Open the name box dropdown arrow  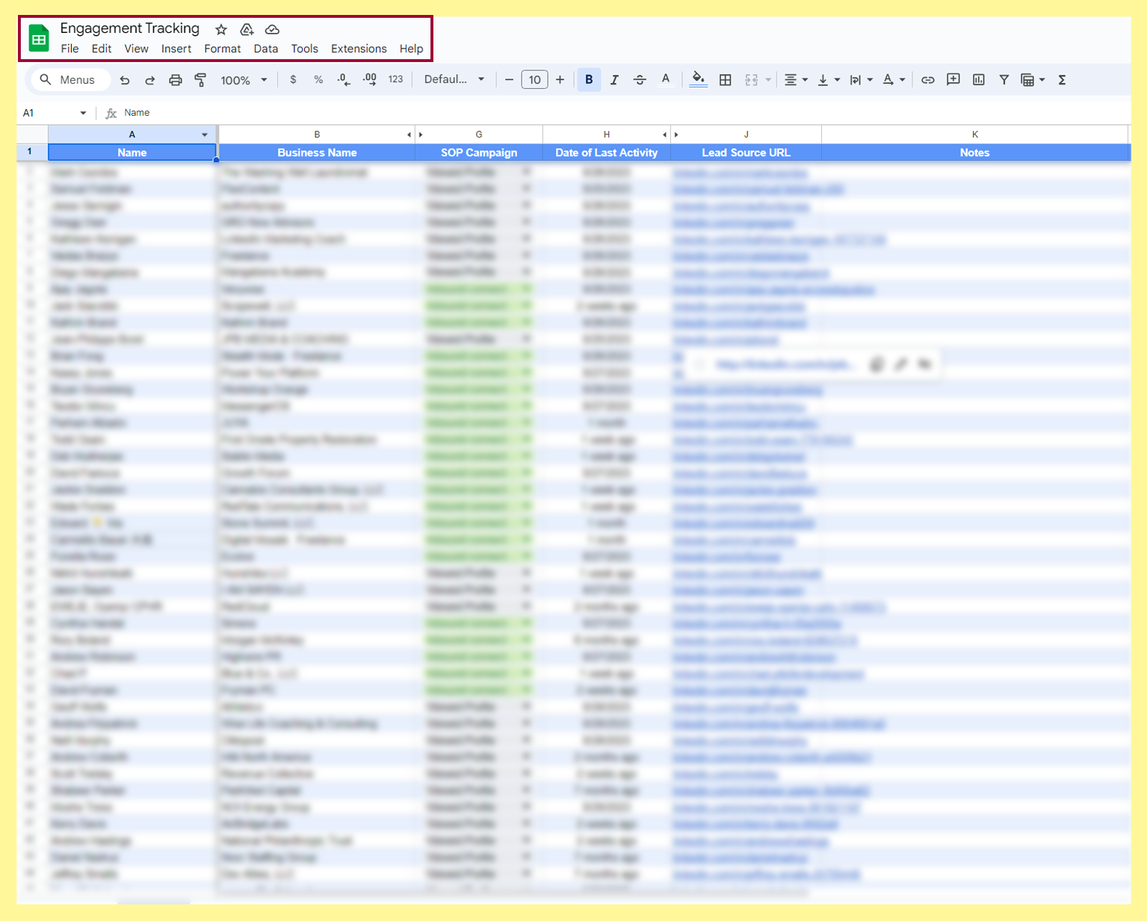tap(83, 113)
